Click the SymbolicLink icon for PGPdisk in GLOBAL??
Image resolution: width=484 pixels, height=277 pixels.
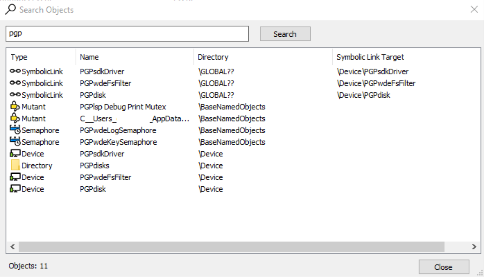(15, 95)
